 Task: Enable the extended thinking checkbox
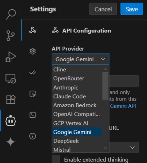click(56, 159)
